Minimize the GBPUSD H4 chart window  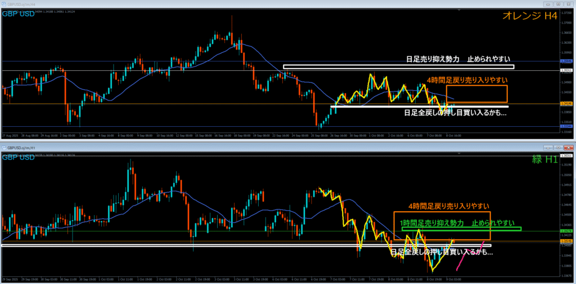point(549,4)
